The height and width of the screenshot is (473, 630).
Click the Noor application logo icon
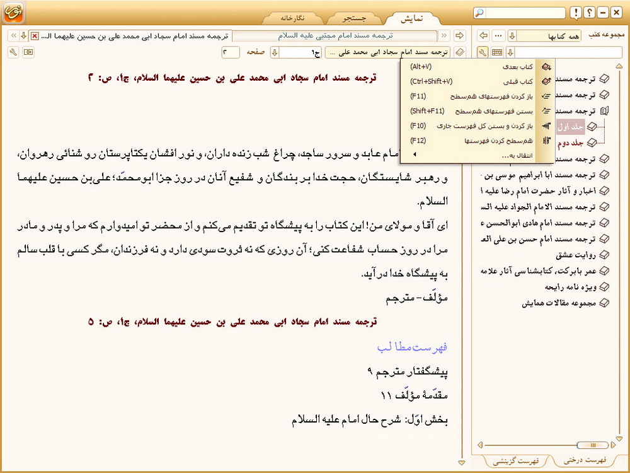[13, 13]
